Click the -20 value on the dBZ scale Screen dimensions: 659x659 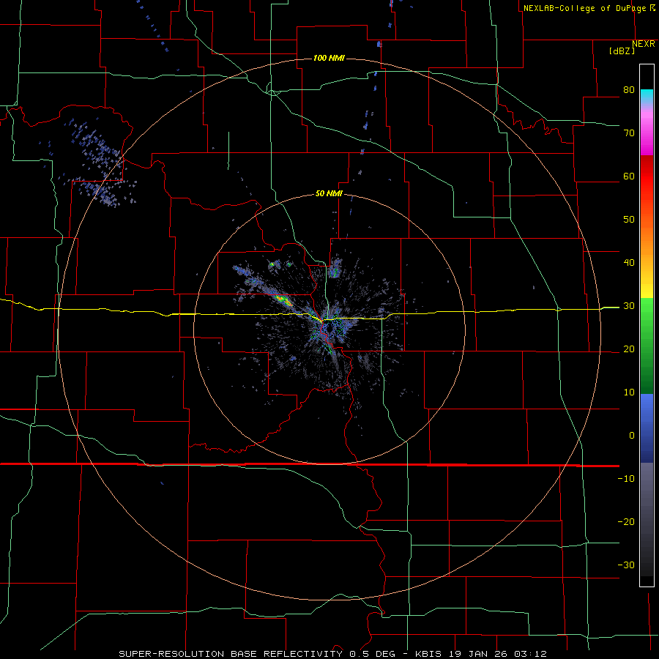[626, 522]
